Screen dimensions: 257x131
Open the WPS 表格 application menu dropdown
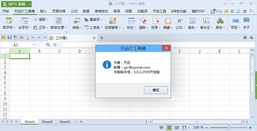[30, 4]
